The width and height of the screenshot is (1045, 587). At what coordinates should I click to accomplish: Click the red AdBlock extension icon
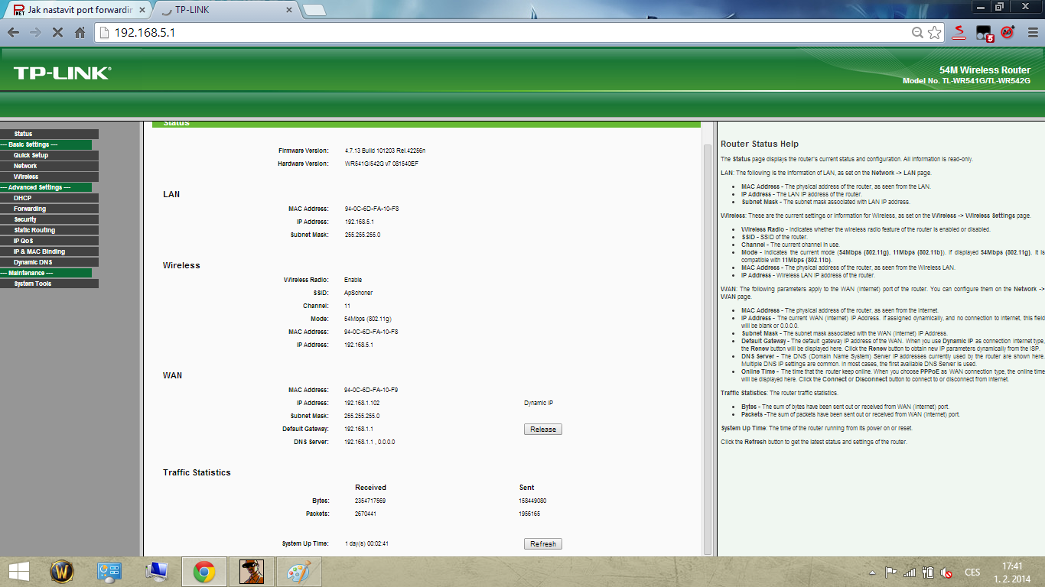[x=1008, y=33]
